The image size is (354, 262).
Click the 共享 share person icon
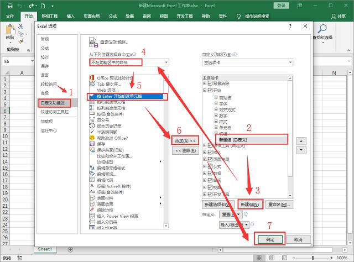coord(334,16)
